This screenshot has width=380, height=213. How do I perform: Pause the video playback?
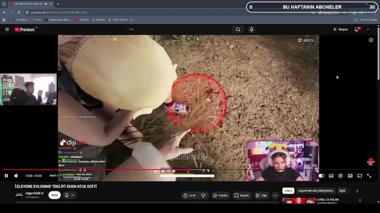coord(6,176)
